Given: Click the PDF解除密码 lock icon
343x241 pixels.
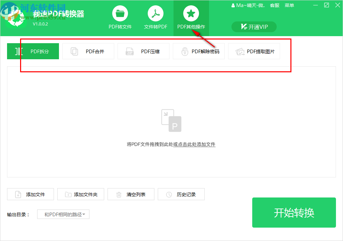Looking at the screenshot, I should (x=184, y=51).
